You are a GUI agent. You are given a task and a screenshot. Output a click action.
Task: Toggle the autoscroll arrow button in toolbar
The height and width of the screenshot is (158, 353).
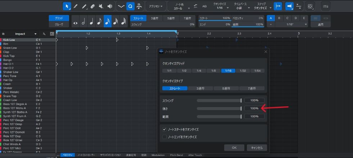[x=289, y=6]
